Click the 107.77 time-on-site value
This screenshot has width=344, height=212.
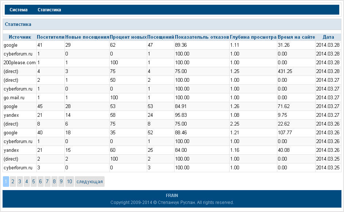[x=285, y=133]
